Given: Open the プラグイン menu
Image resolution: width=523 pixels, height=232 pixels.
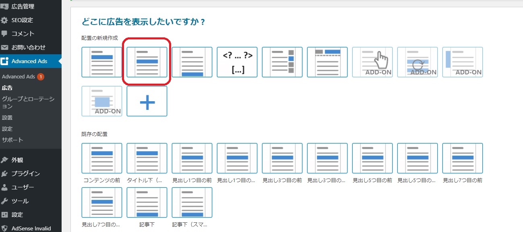Looking at the screenshot, I should 25,174.
